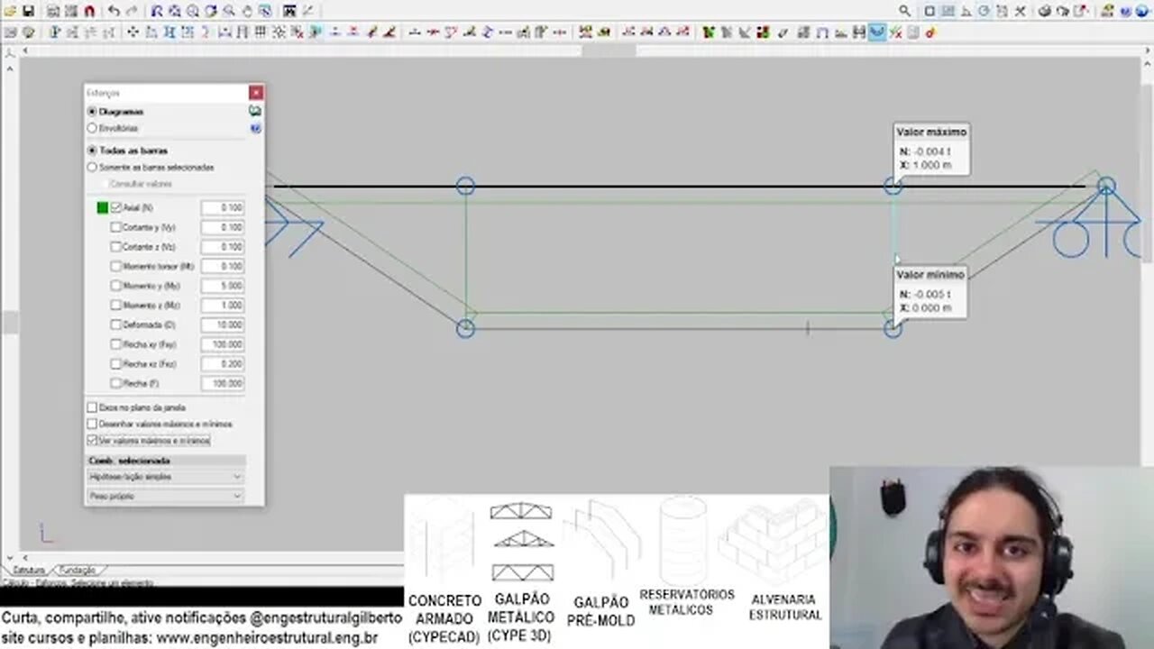Image resolution: width=1154 pixels, height=649 pixels.
Task: Enable the Cortante y (Vy) checkbox
Action: point(116,227)
